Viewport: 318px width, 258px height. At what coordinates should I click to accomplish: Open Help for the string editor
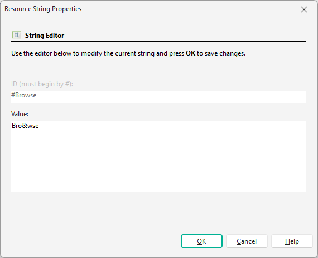point(292,241)
